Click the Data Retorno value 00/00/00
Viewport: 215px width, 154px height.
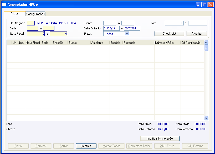pos(162,129)
